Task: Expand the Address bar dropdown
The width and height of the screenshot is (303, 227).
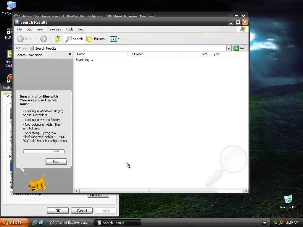Action: pyautogui.click(x=229, y=48)
